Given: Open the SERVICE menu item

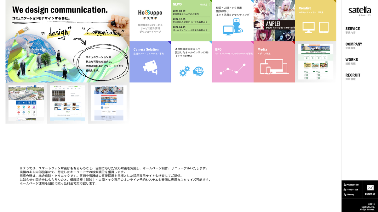Looking at the screenshot, I should [x=352, y=30].
